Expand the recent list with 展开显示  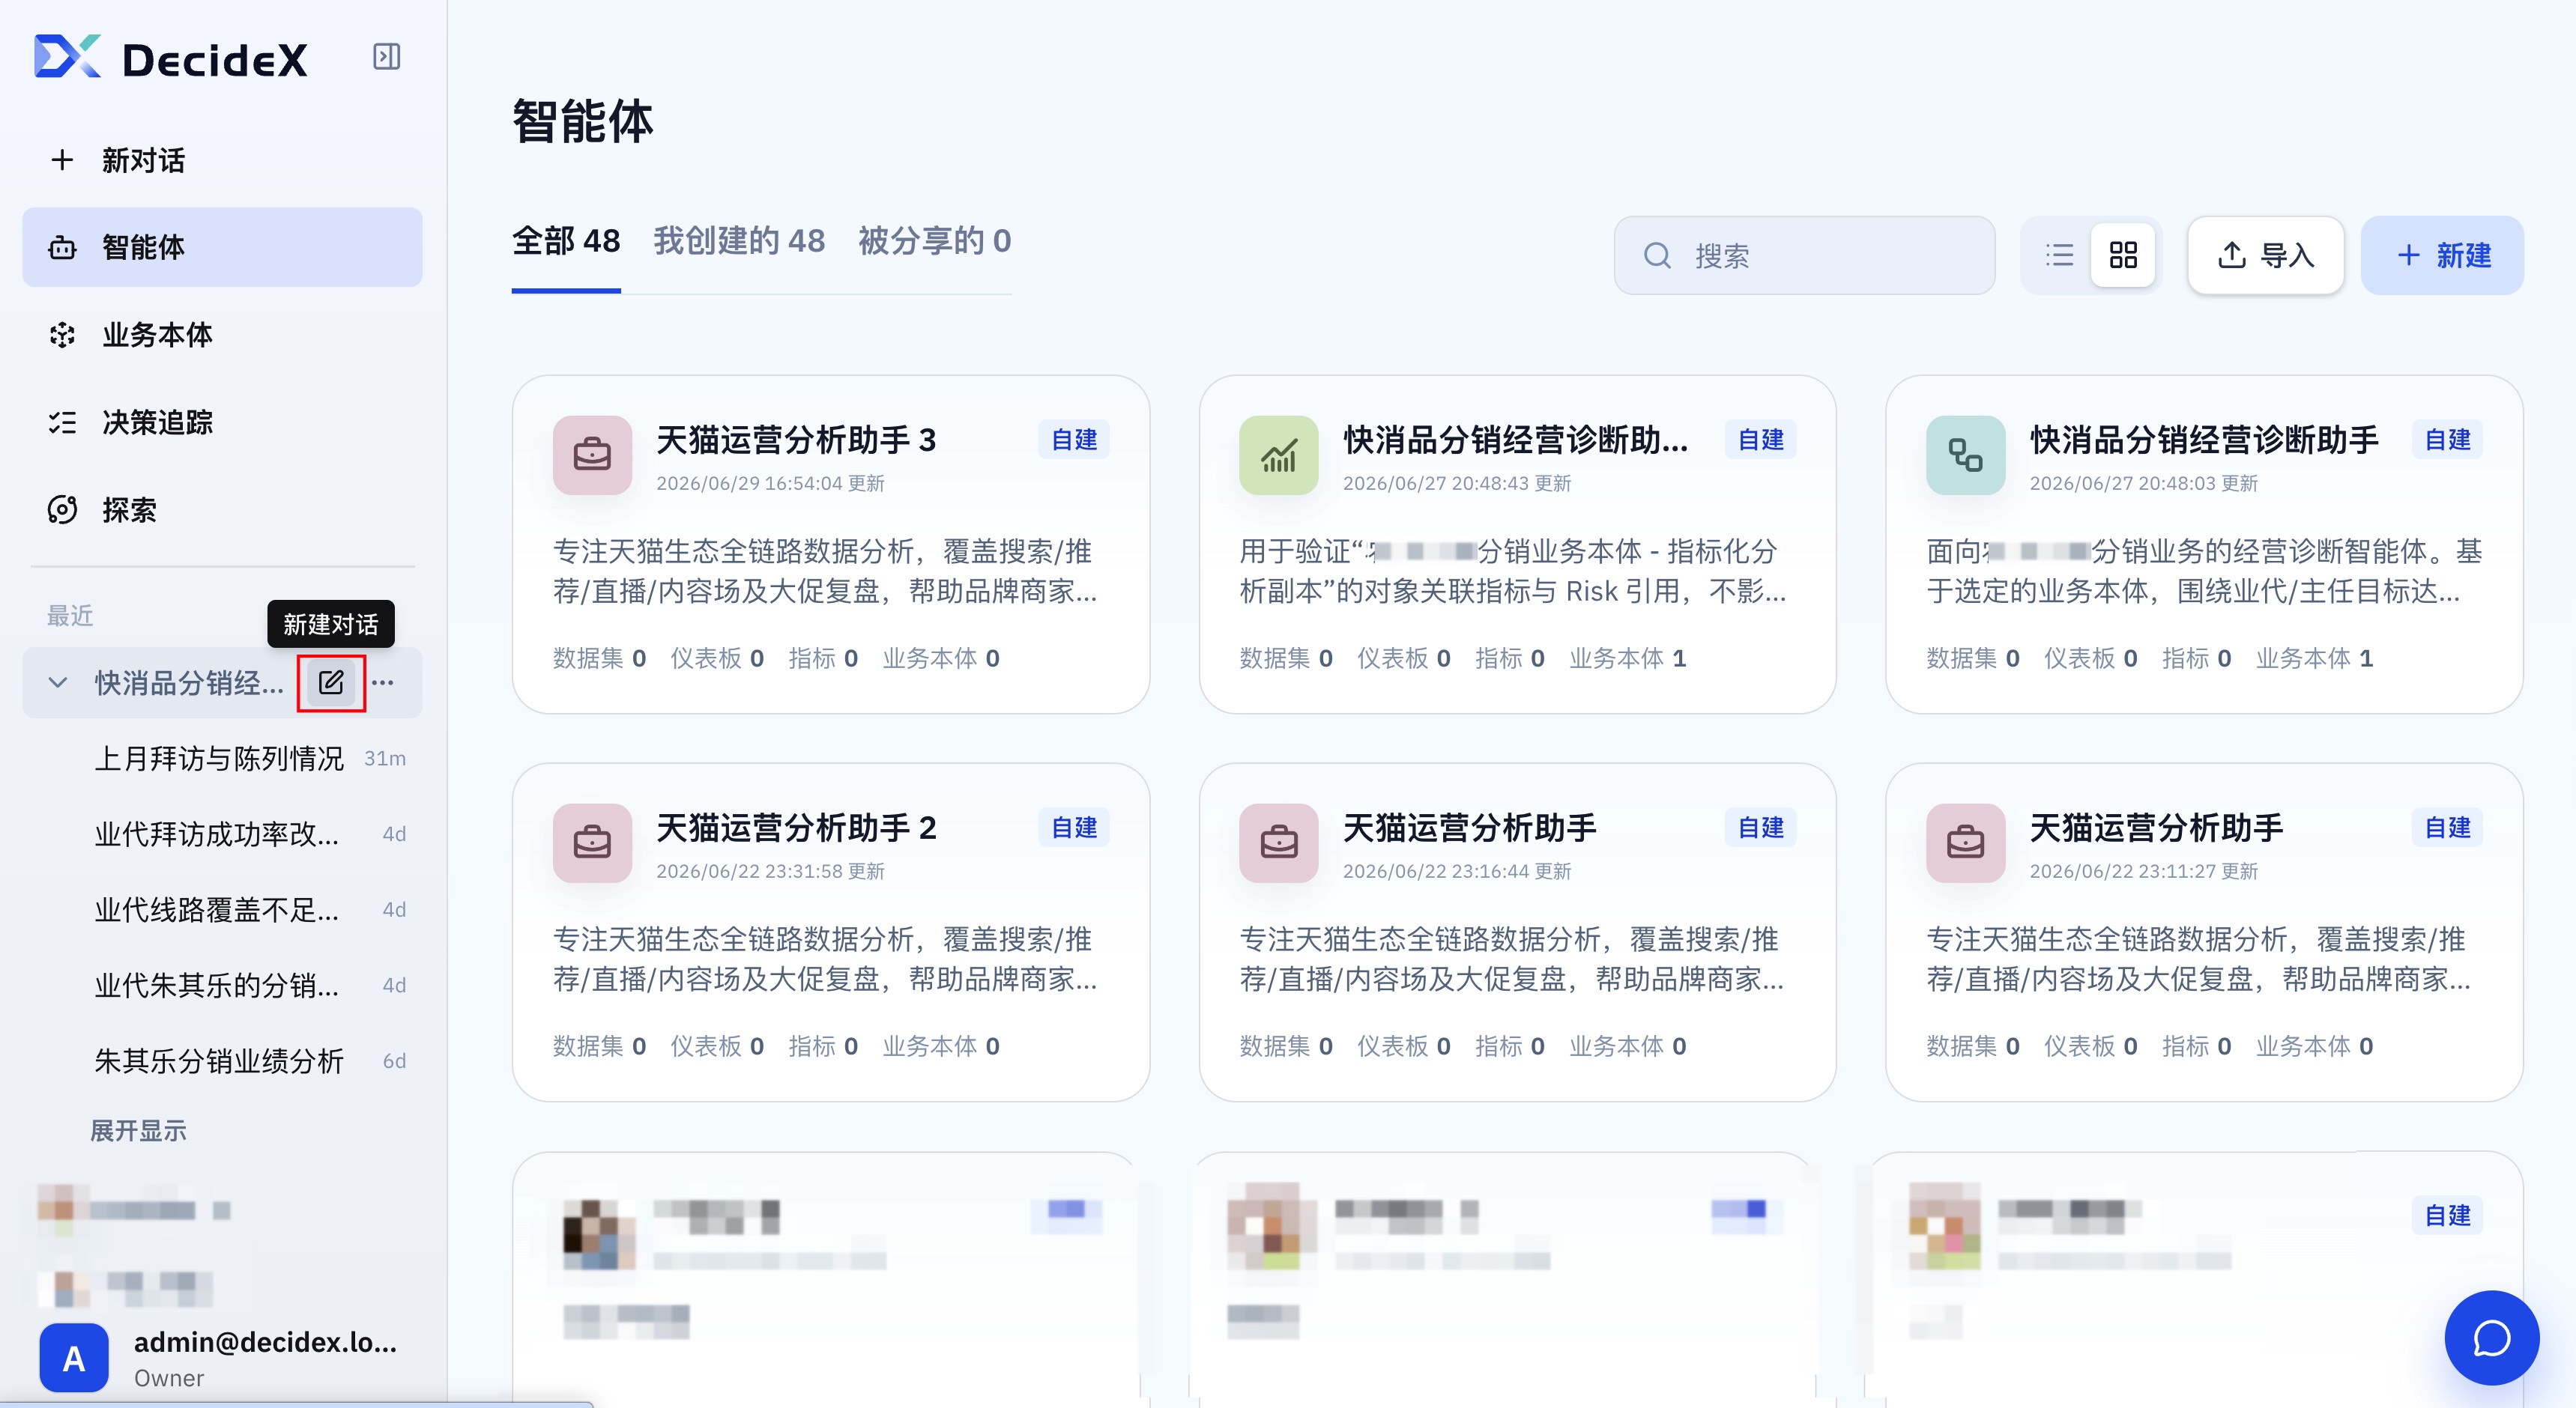click(138, 1130)
